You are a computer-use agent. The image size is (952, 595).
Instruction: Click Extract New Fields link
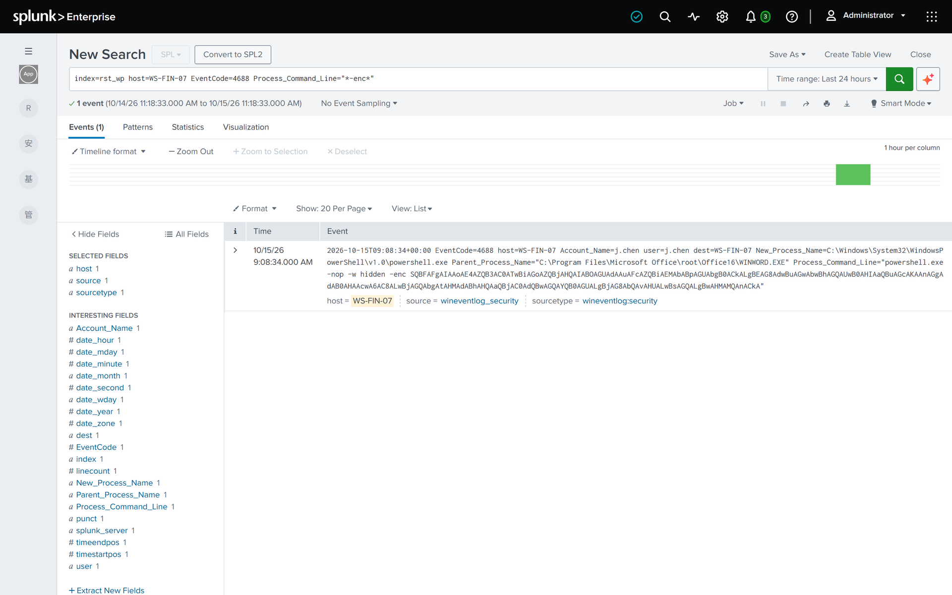pyautogui.click(x=107, y=590)
